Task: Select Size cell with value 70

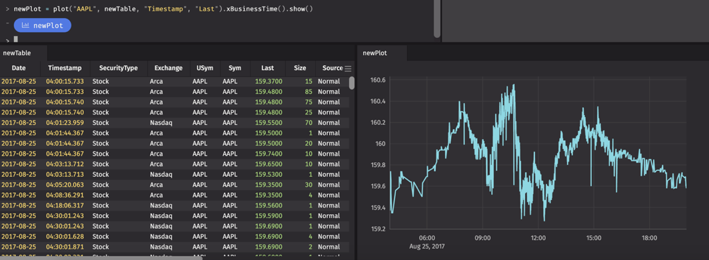Action: click(x=309, y=123)
